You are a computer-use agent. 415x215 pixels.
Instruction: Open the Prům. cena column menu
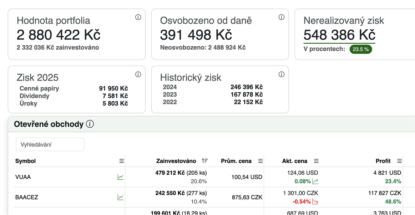(260, 161)
